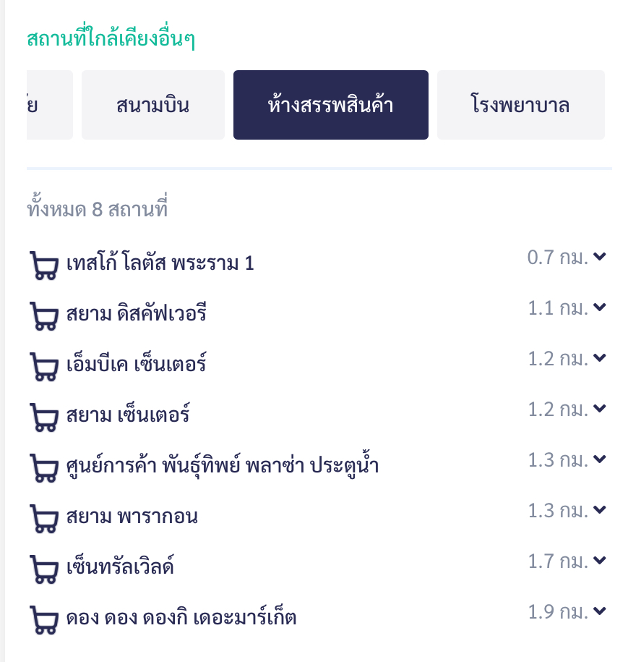This screenshot has width=628, height=662.
Task: Click cart icon next to สยาม เซ็นเตอร์
Action: pyautogui.click(x=43, y=417)
